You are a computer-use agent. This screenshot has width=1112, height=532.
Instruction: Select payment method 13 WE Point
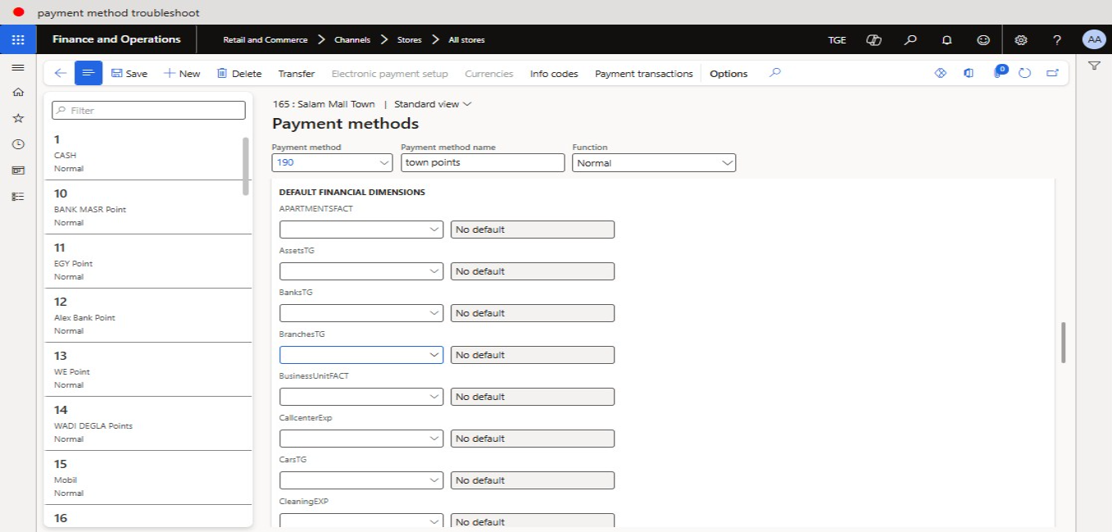(148, 370)
